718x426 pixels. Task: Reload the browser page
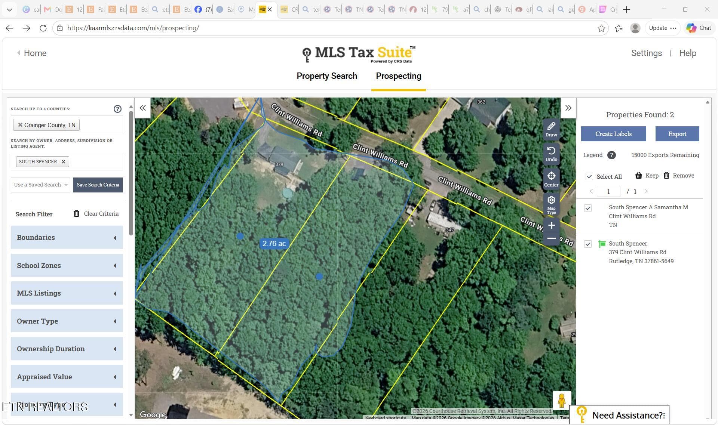[43, 28]
